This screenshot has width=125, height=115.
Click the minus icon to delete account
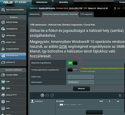(x=47, y=96)
